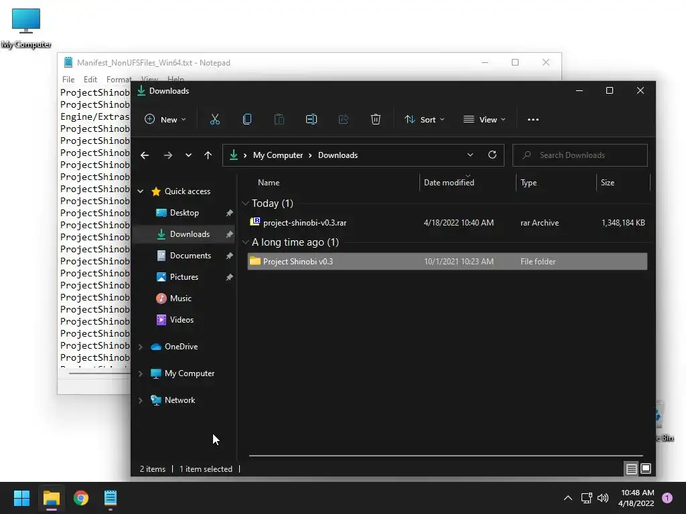Screen dimensions: 686x514
Task: Open the New item dropdown
Action: [165, 119]
